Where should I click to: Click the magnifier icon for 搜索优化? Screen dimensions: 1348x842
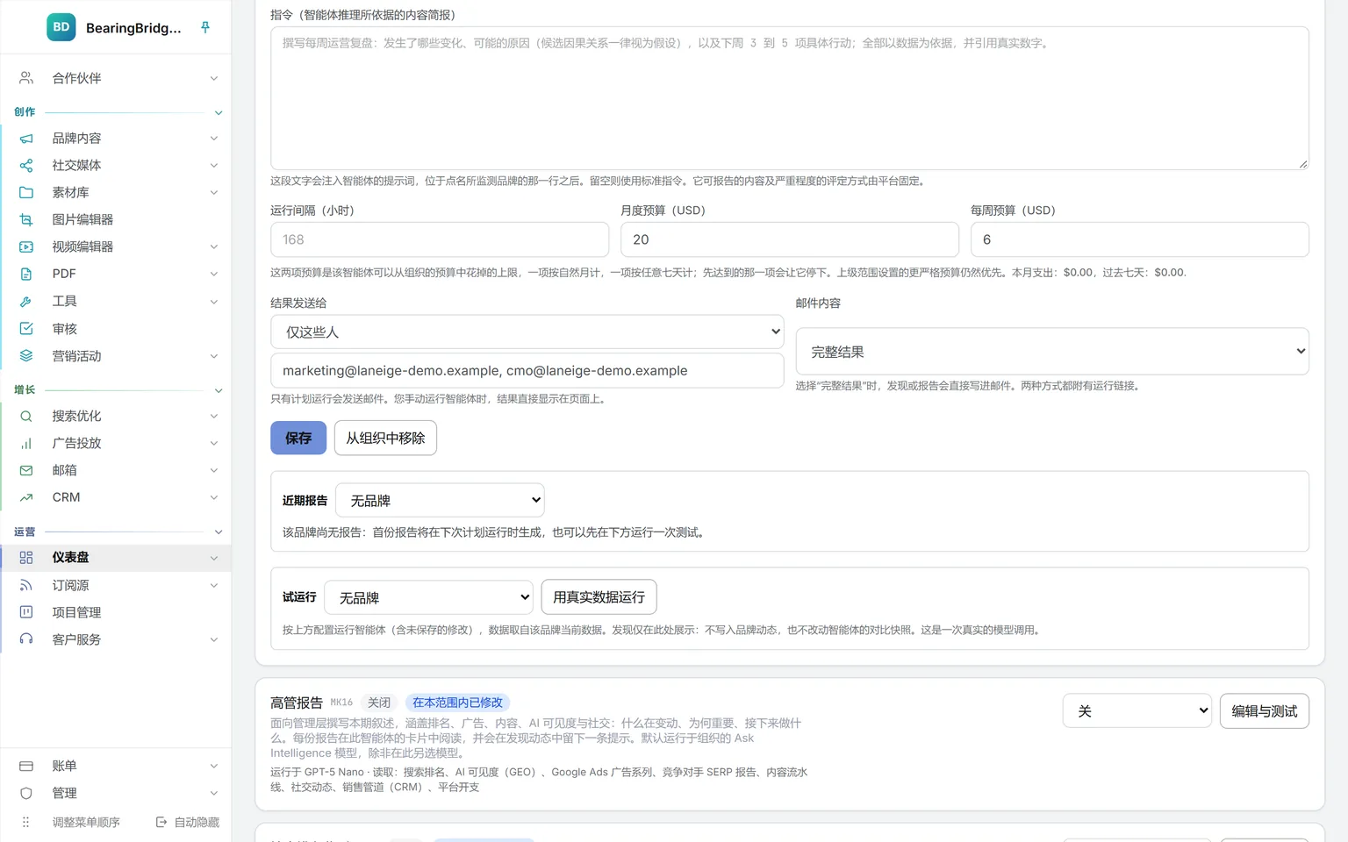pyautogui.click(x=26, y=417)
